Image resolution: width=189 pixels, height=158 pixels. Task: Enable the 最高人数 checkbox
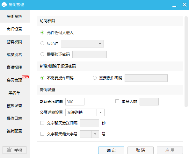117,101
